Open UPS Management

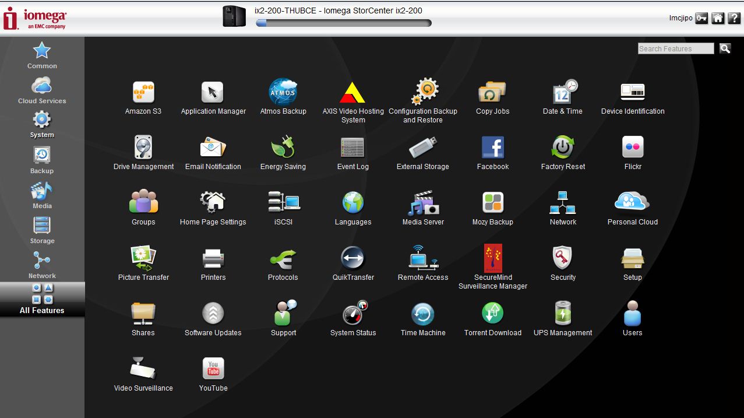pos(563,319)
